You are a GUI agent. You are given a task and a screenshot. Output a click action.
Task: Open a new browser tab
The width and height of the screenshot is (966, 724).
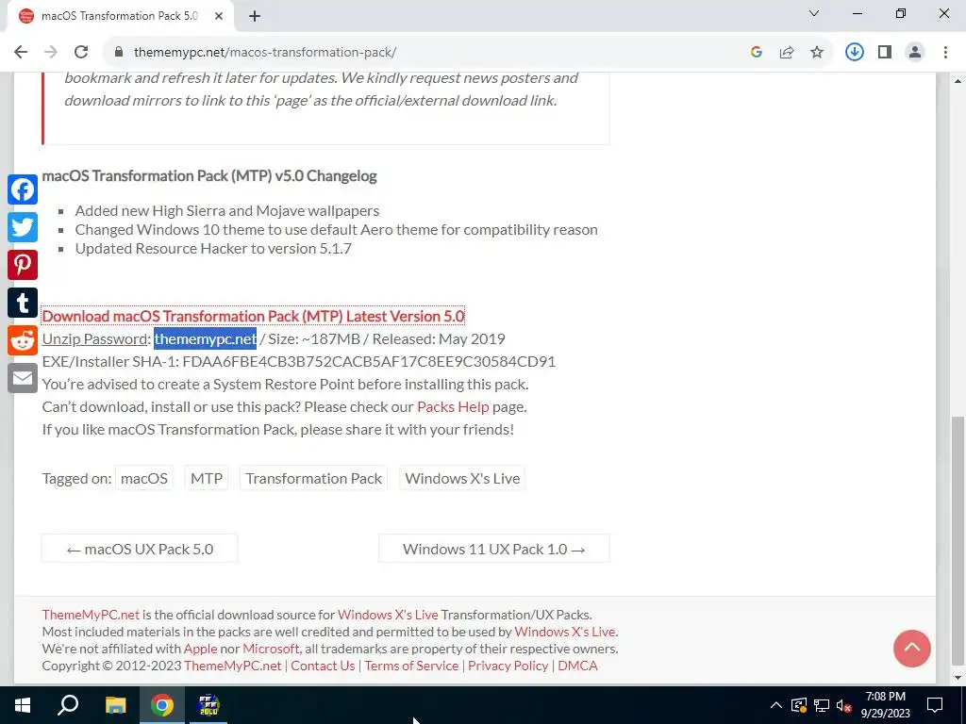pyautogui.click(x=255, y=16)
